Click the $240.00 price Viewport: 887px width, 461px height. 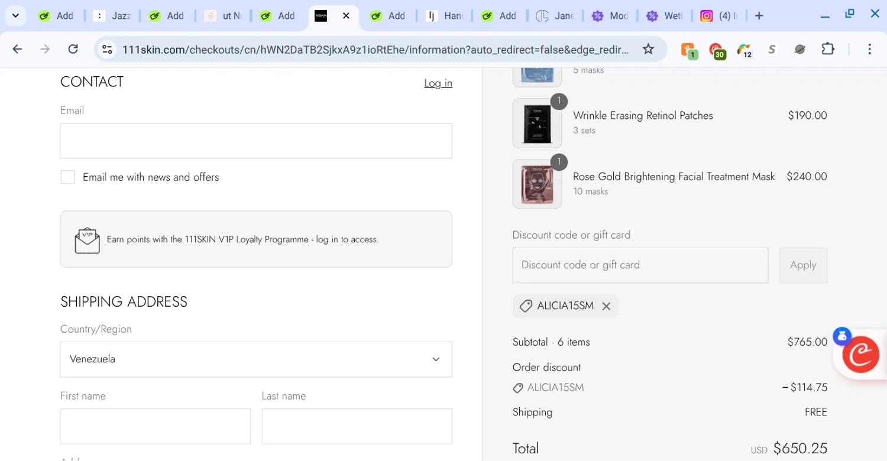[x=807, y=177]
